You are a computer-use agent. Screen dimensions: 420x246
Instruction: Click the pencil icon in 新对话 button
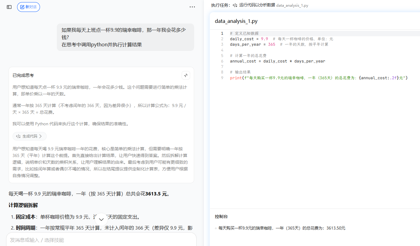(22, 7)
